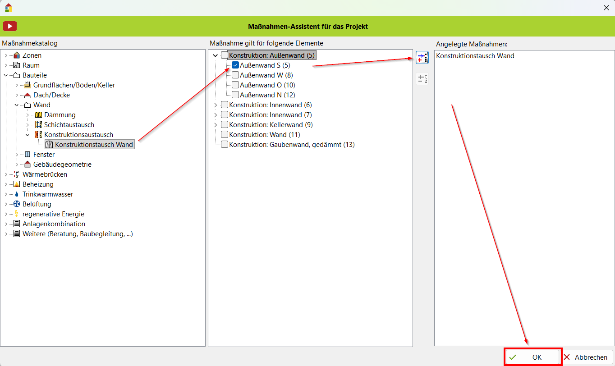Click the Beheizung flame icon
The width and height of the screenshot is (615, 366).
point(17,184)
